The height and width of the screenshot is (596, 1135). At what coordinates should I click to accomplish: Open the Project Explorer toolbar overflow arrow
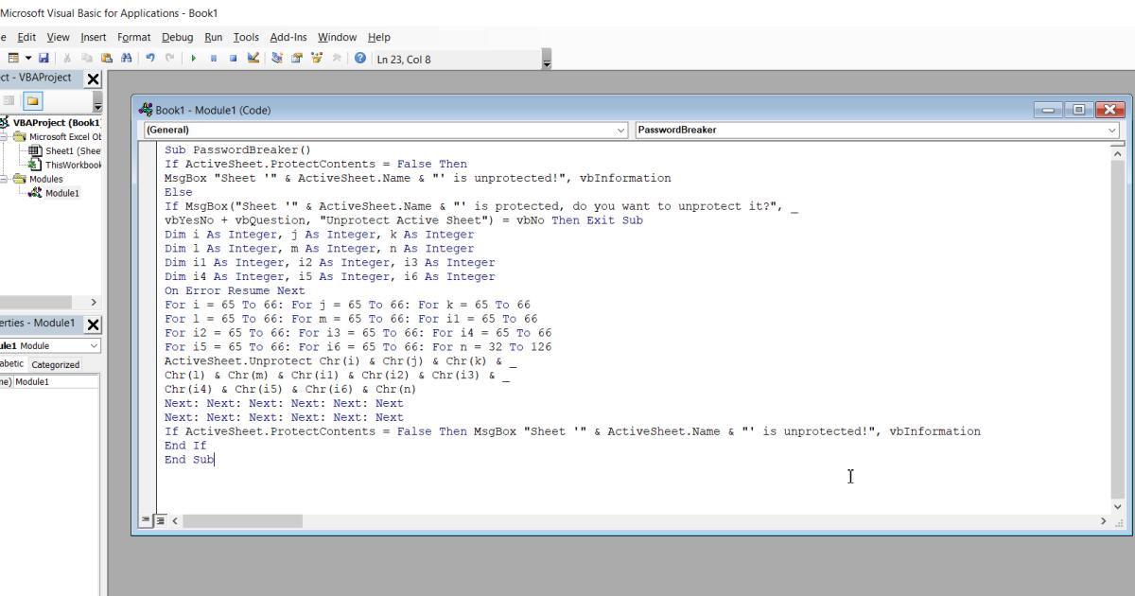97,102
